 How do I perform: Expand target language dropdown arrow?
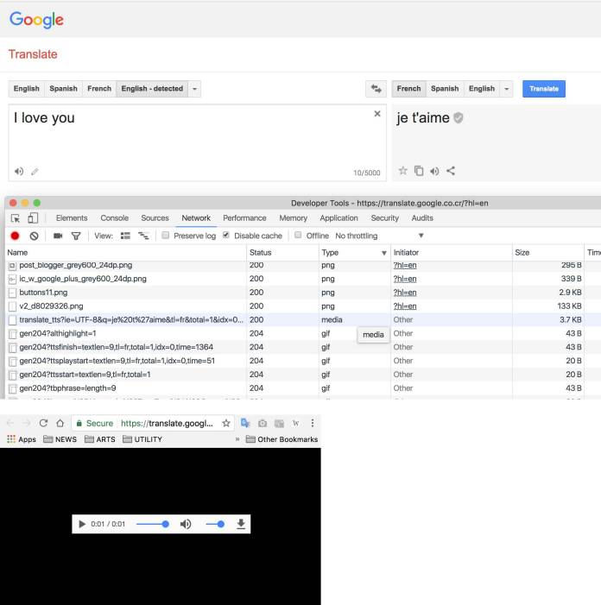(x=506, y=89)
